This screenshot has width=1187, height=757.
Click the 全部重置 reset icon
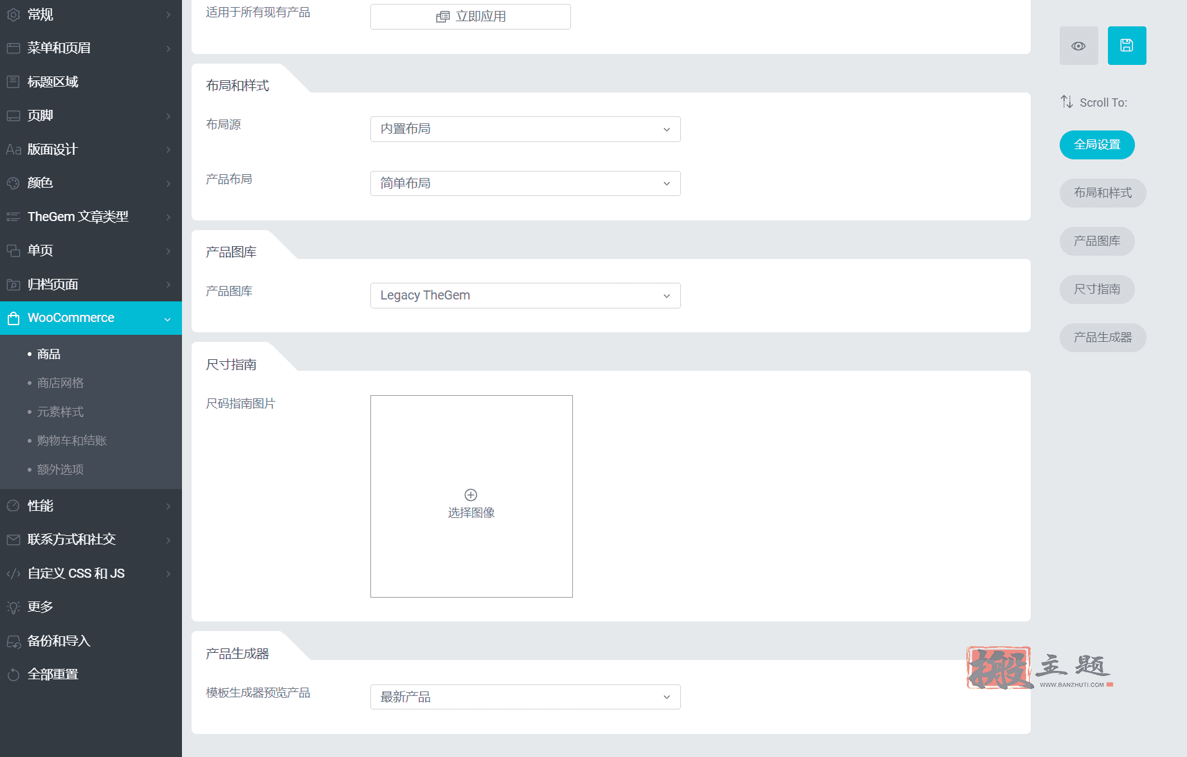[14, 675]
